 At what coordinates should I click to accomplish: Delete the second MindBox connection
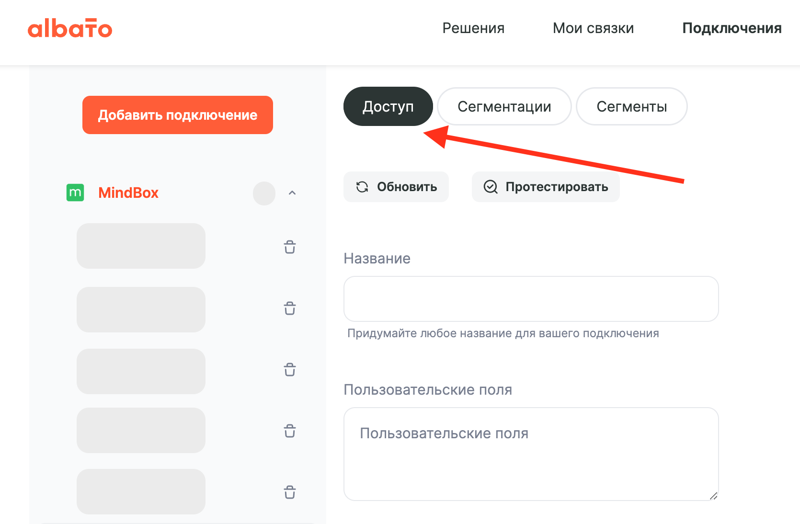coord(290,308)
